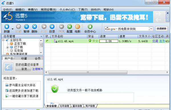Sort by 文件名称 column header
The height and width of the screenshot is (110, 171).
[x=69, y=36]
